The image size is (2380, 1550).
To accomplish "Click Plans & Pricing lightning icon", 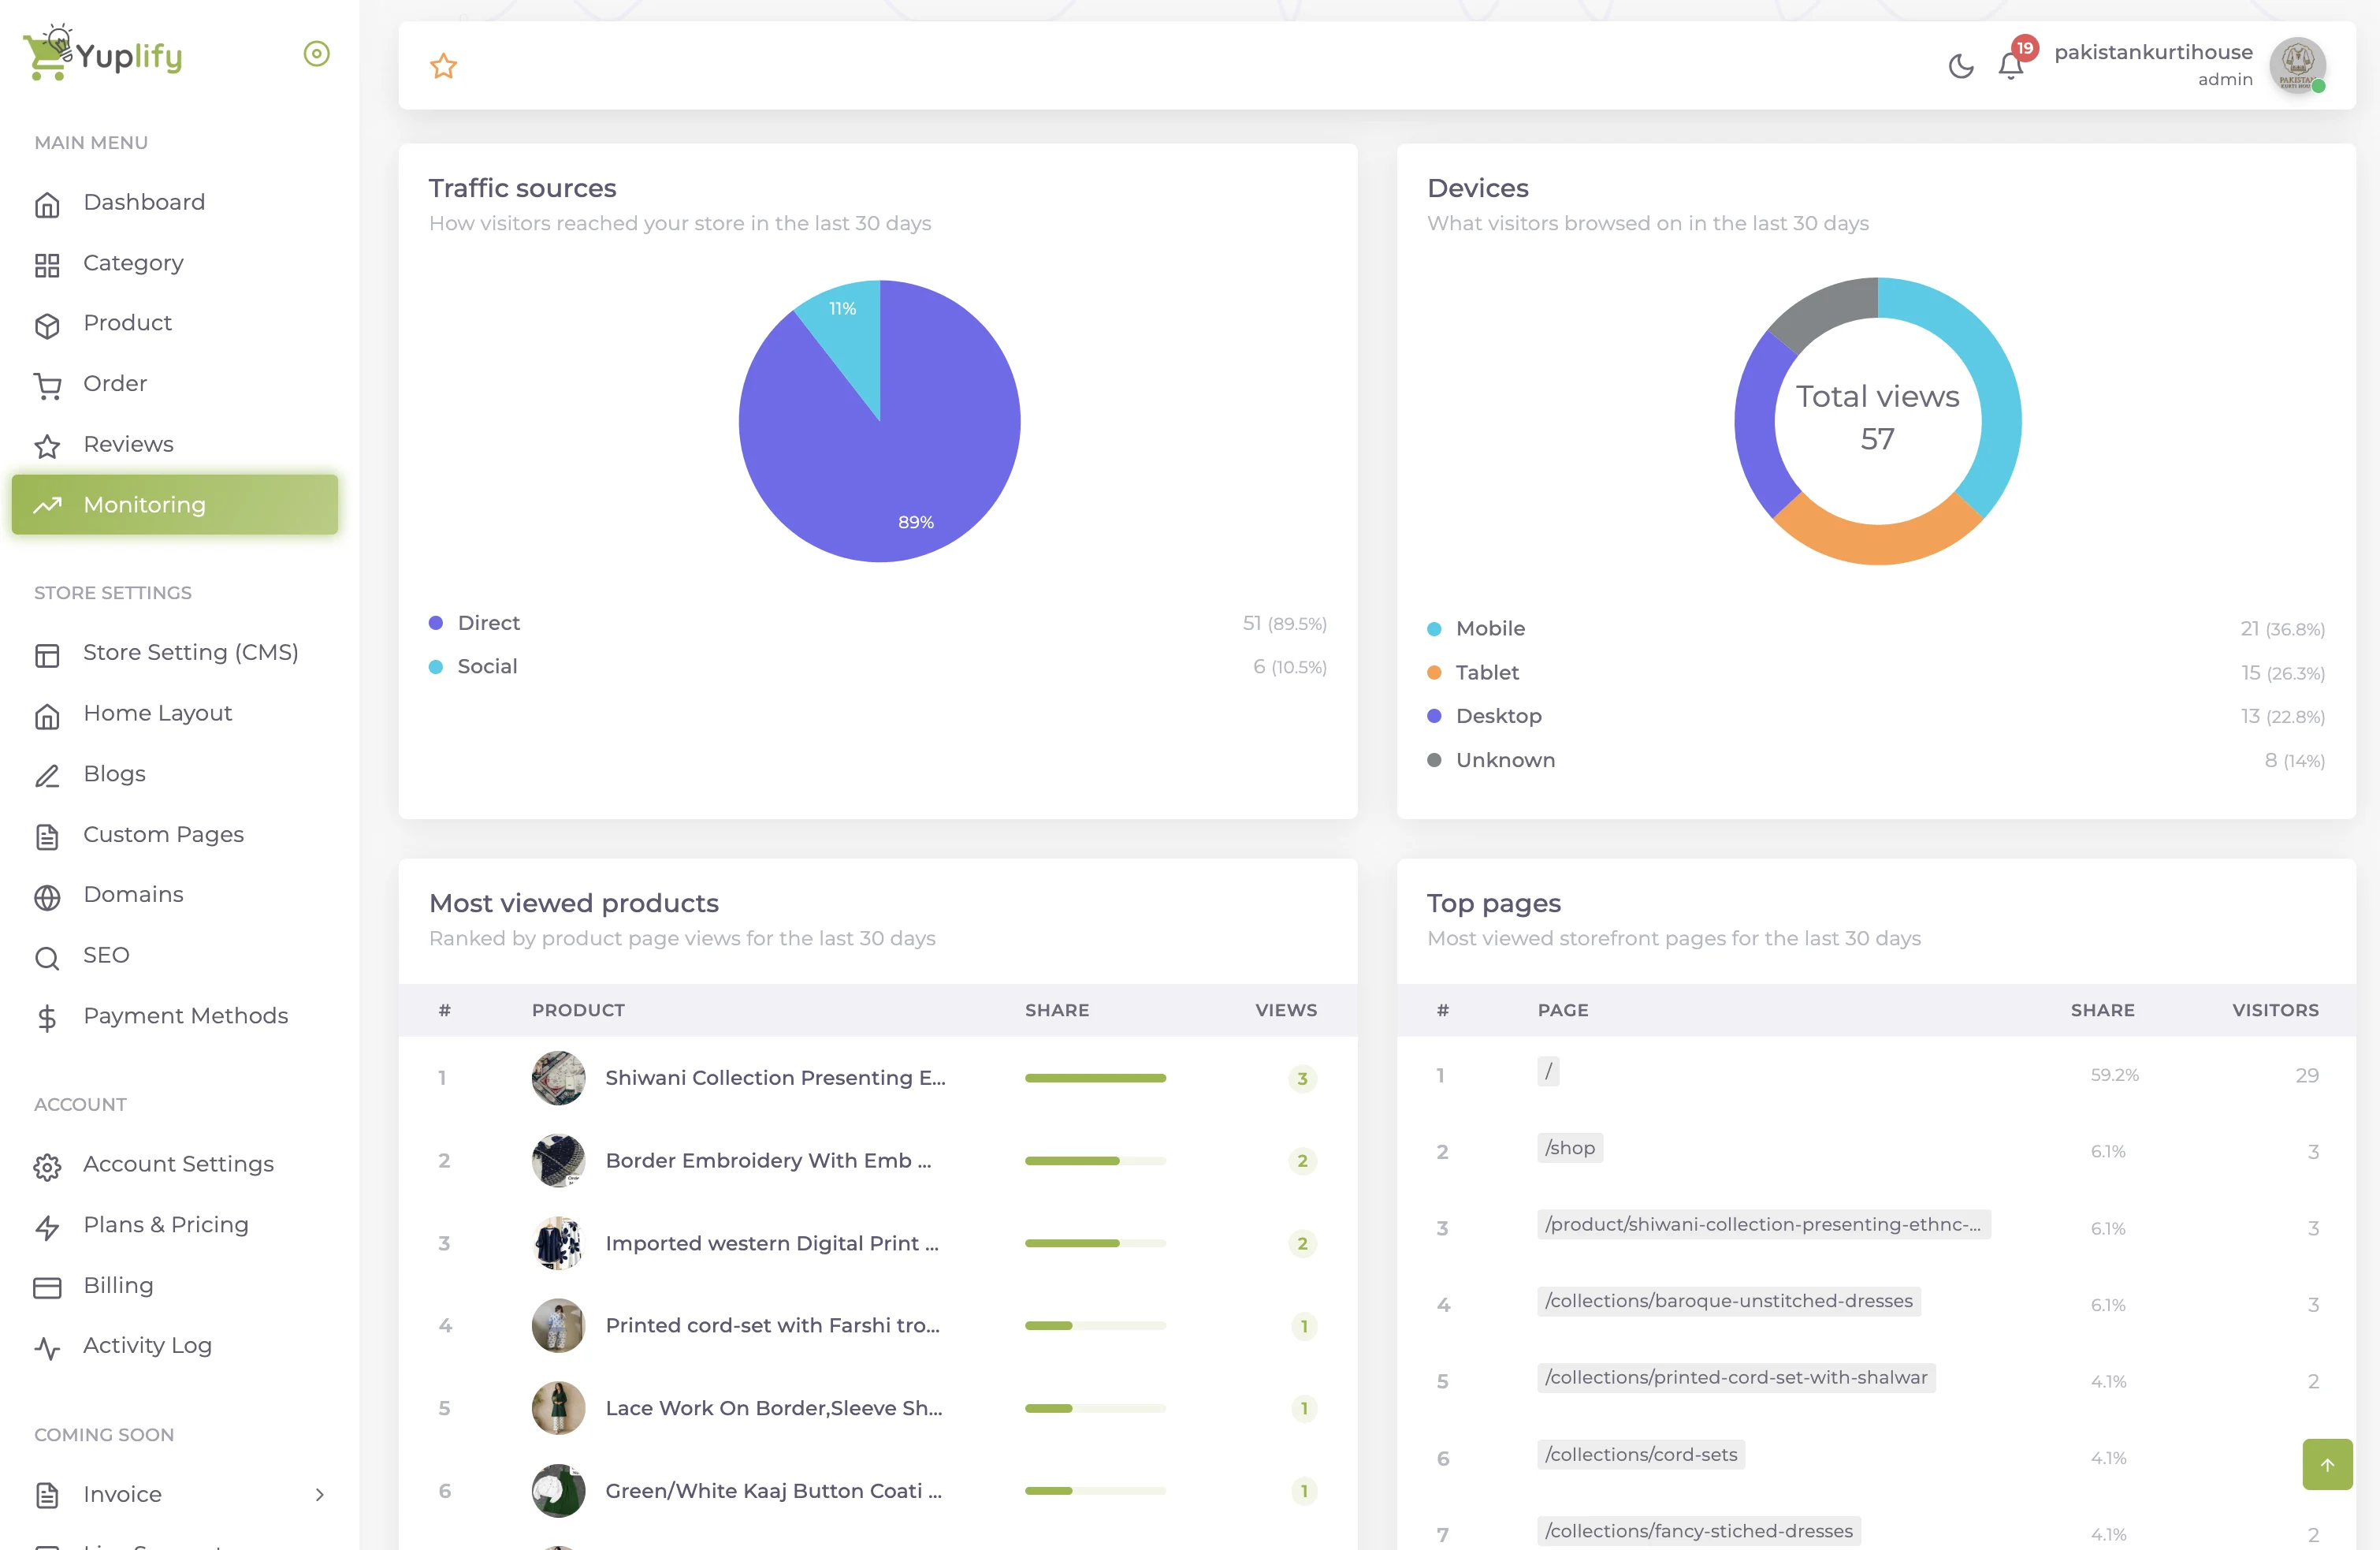I will (47, 1227).
